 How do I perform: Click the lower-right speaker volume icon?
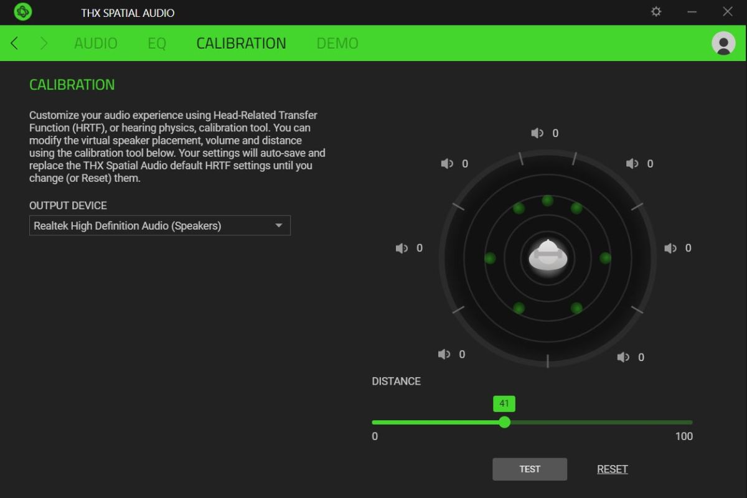click(623, 357)
